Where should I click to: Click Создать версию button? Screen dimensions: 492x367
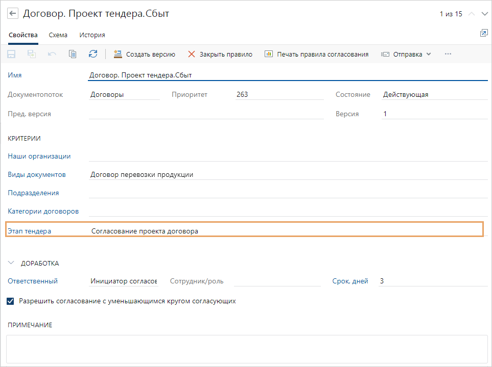144,54
